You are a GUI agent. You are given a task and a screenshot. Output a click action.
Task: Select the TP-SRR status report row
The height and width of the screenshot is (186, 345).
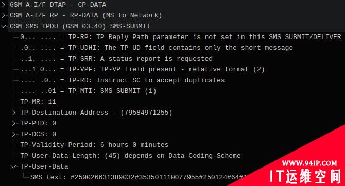(116, 59)
